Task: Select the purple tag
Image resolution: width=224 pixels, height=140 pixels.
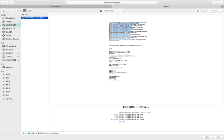Action: pos(10,92)
